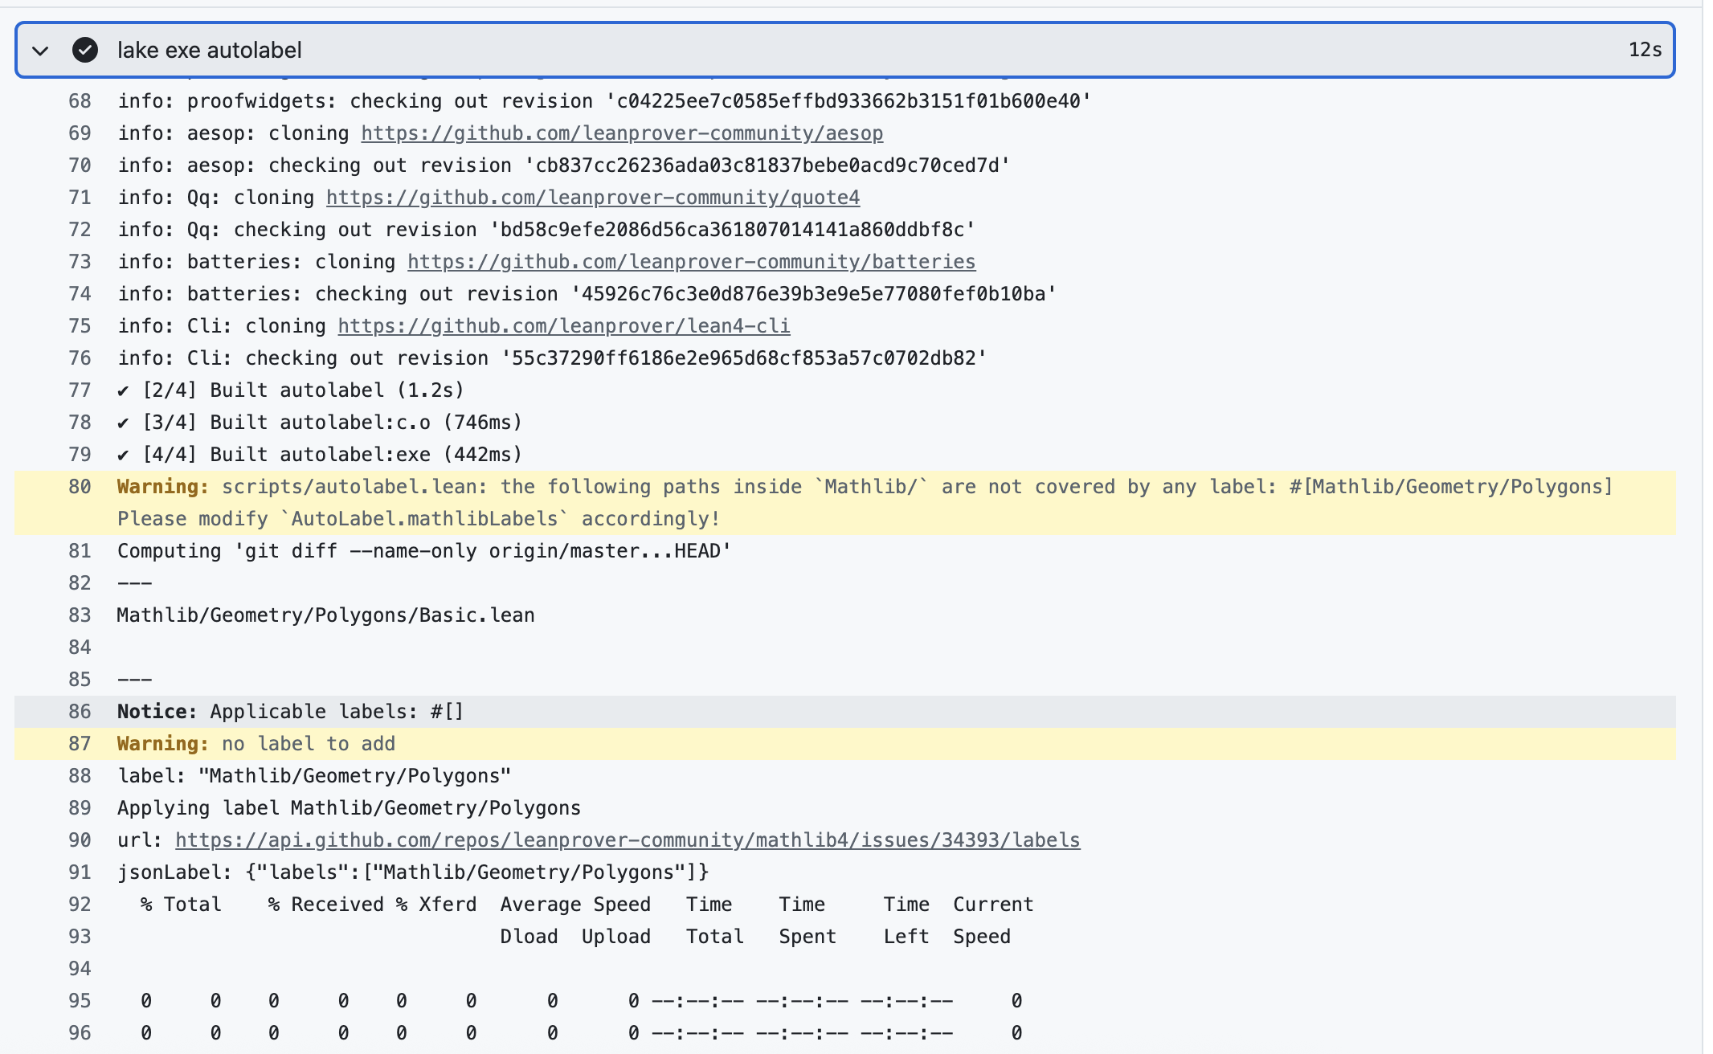Click the step success checkmark icon
The width and height of the screenshot is (1713, 1054).
(85, 50)
